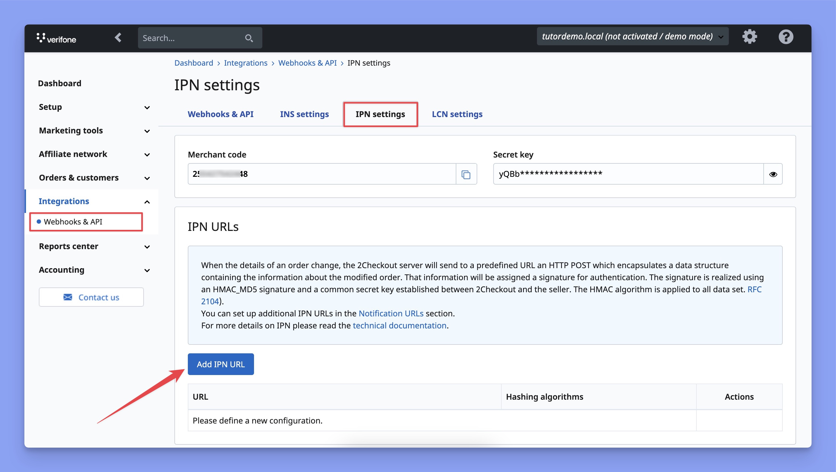The height and width of the screenshot is (472, 836).
Task: Open the Notification URLs link
Action: coord(391,313)
